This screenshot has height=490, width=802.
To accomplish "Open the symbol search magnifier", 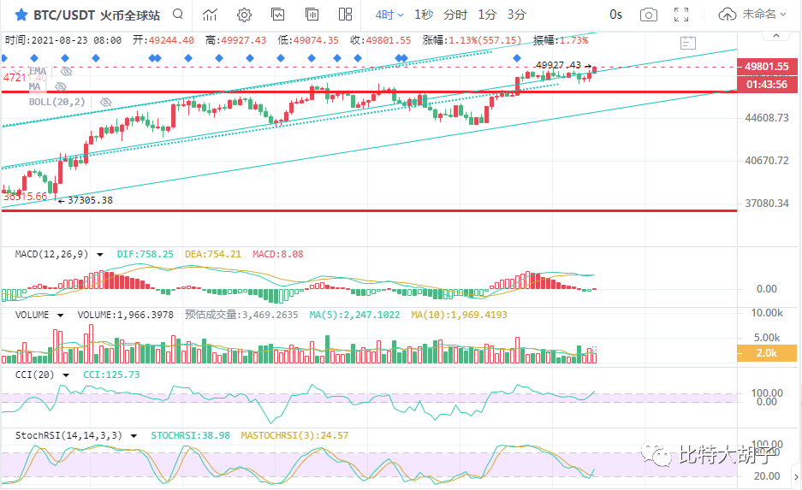I will click(177, 15).
